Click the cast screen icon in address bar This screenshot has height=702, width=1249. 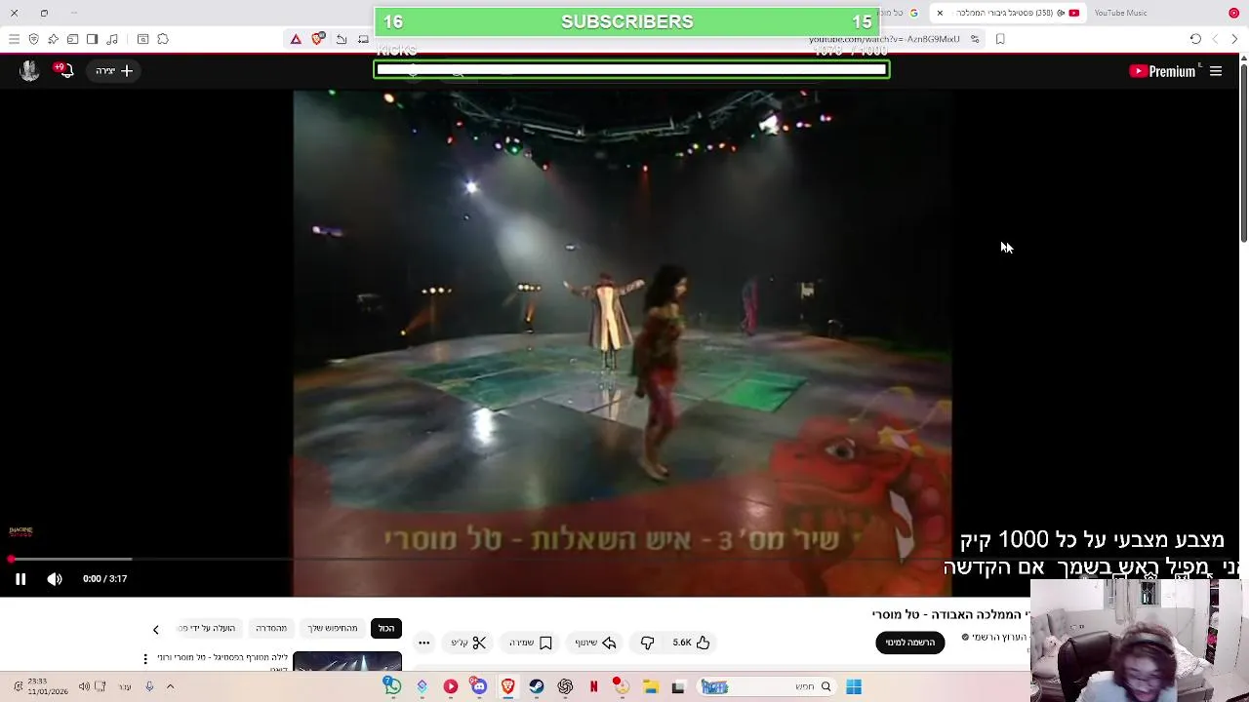pos(363,39)
